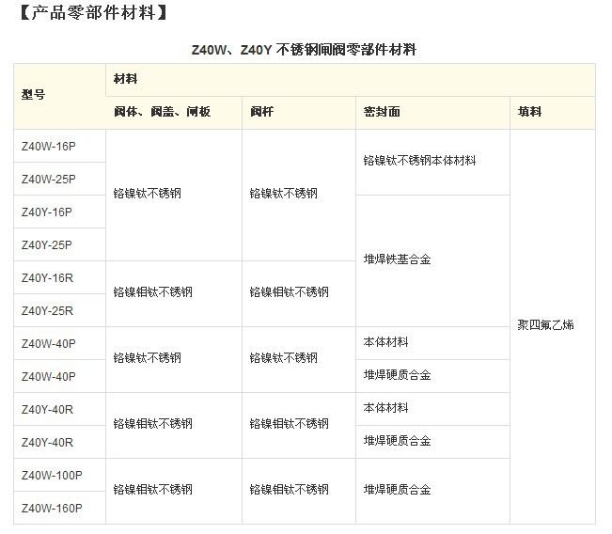Select the 密封面 column header
Viewport: 612px width, 534px height.
tap(382, 112)
